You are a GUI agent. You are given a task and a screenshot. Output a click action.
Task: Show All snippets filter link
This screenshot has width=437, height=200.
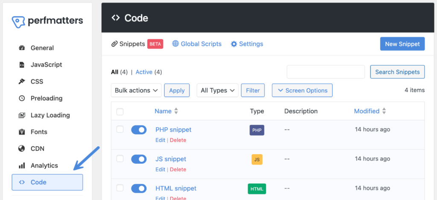tap(114, 72)
